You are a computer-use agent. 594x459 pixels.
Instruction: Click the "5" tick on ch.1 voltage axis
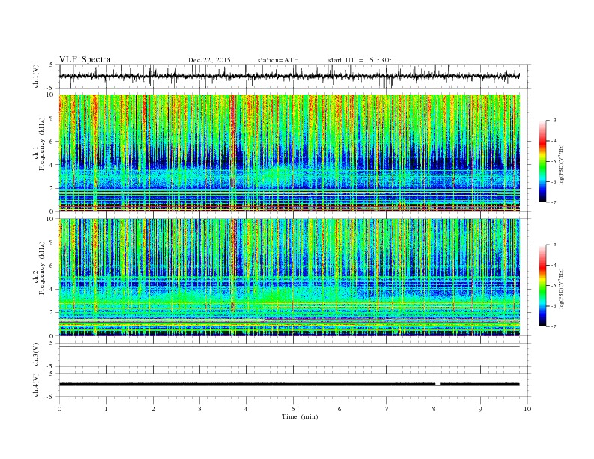click(52, 64)
